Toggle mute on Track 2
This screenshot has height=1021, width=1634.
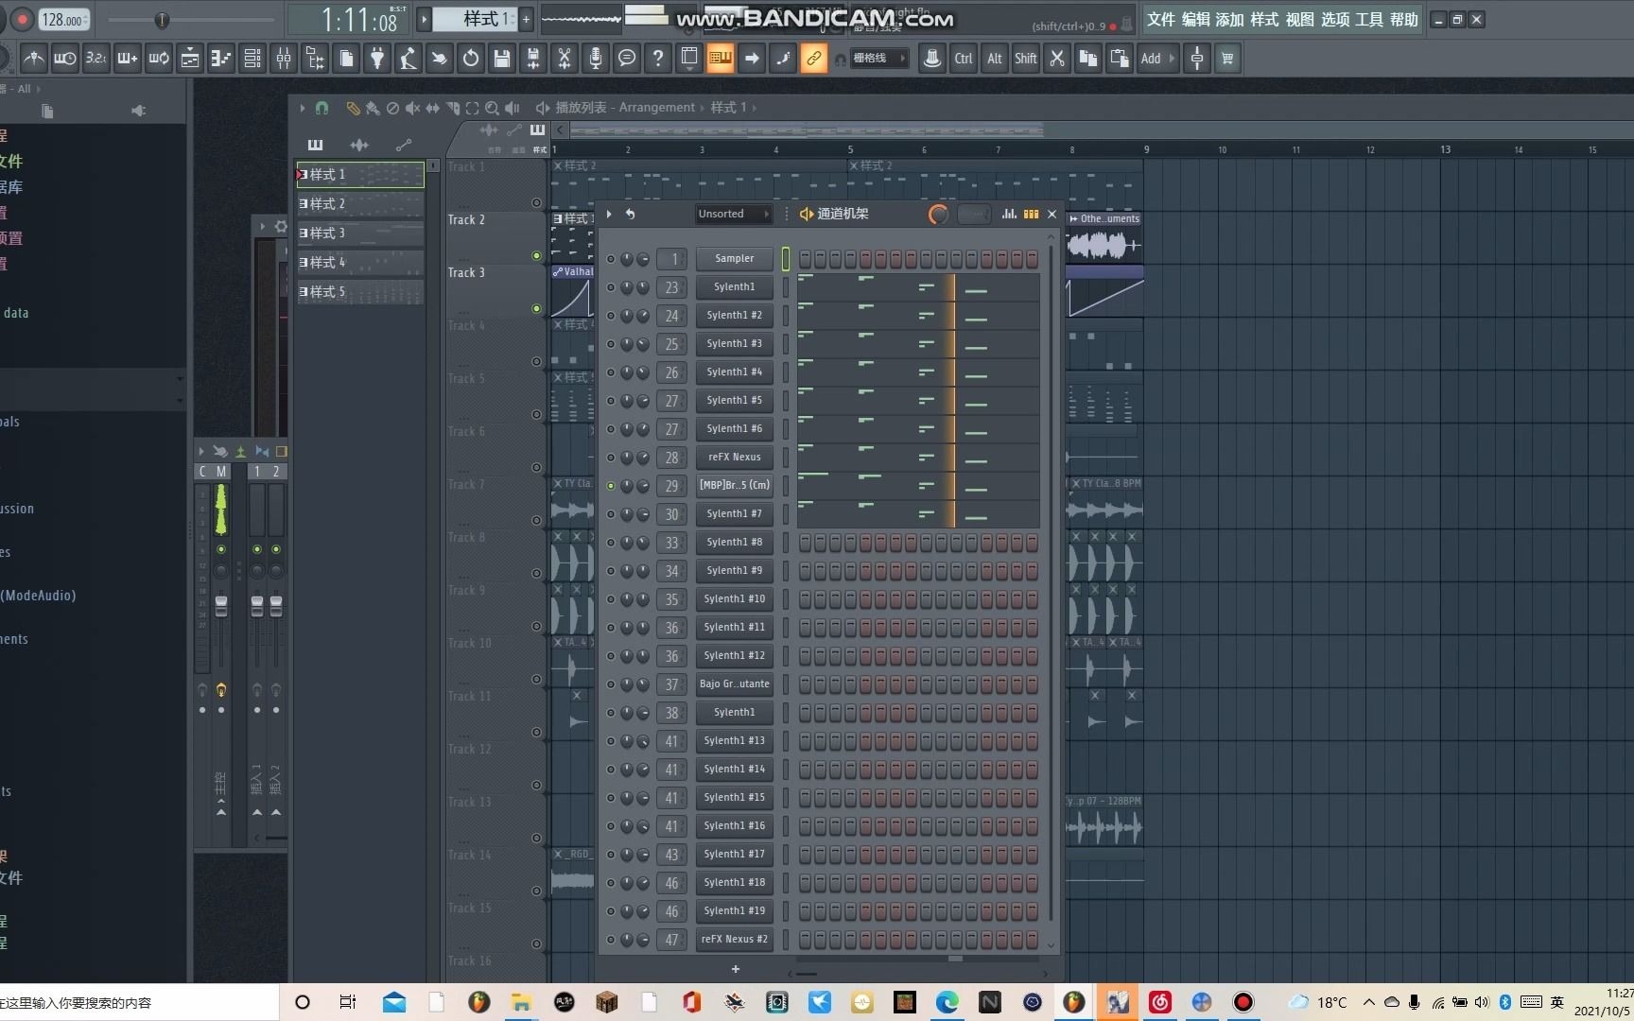click(536, 255)
